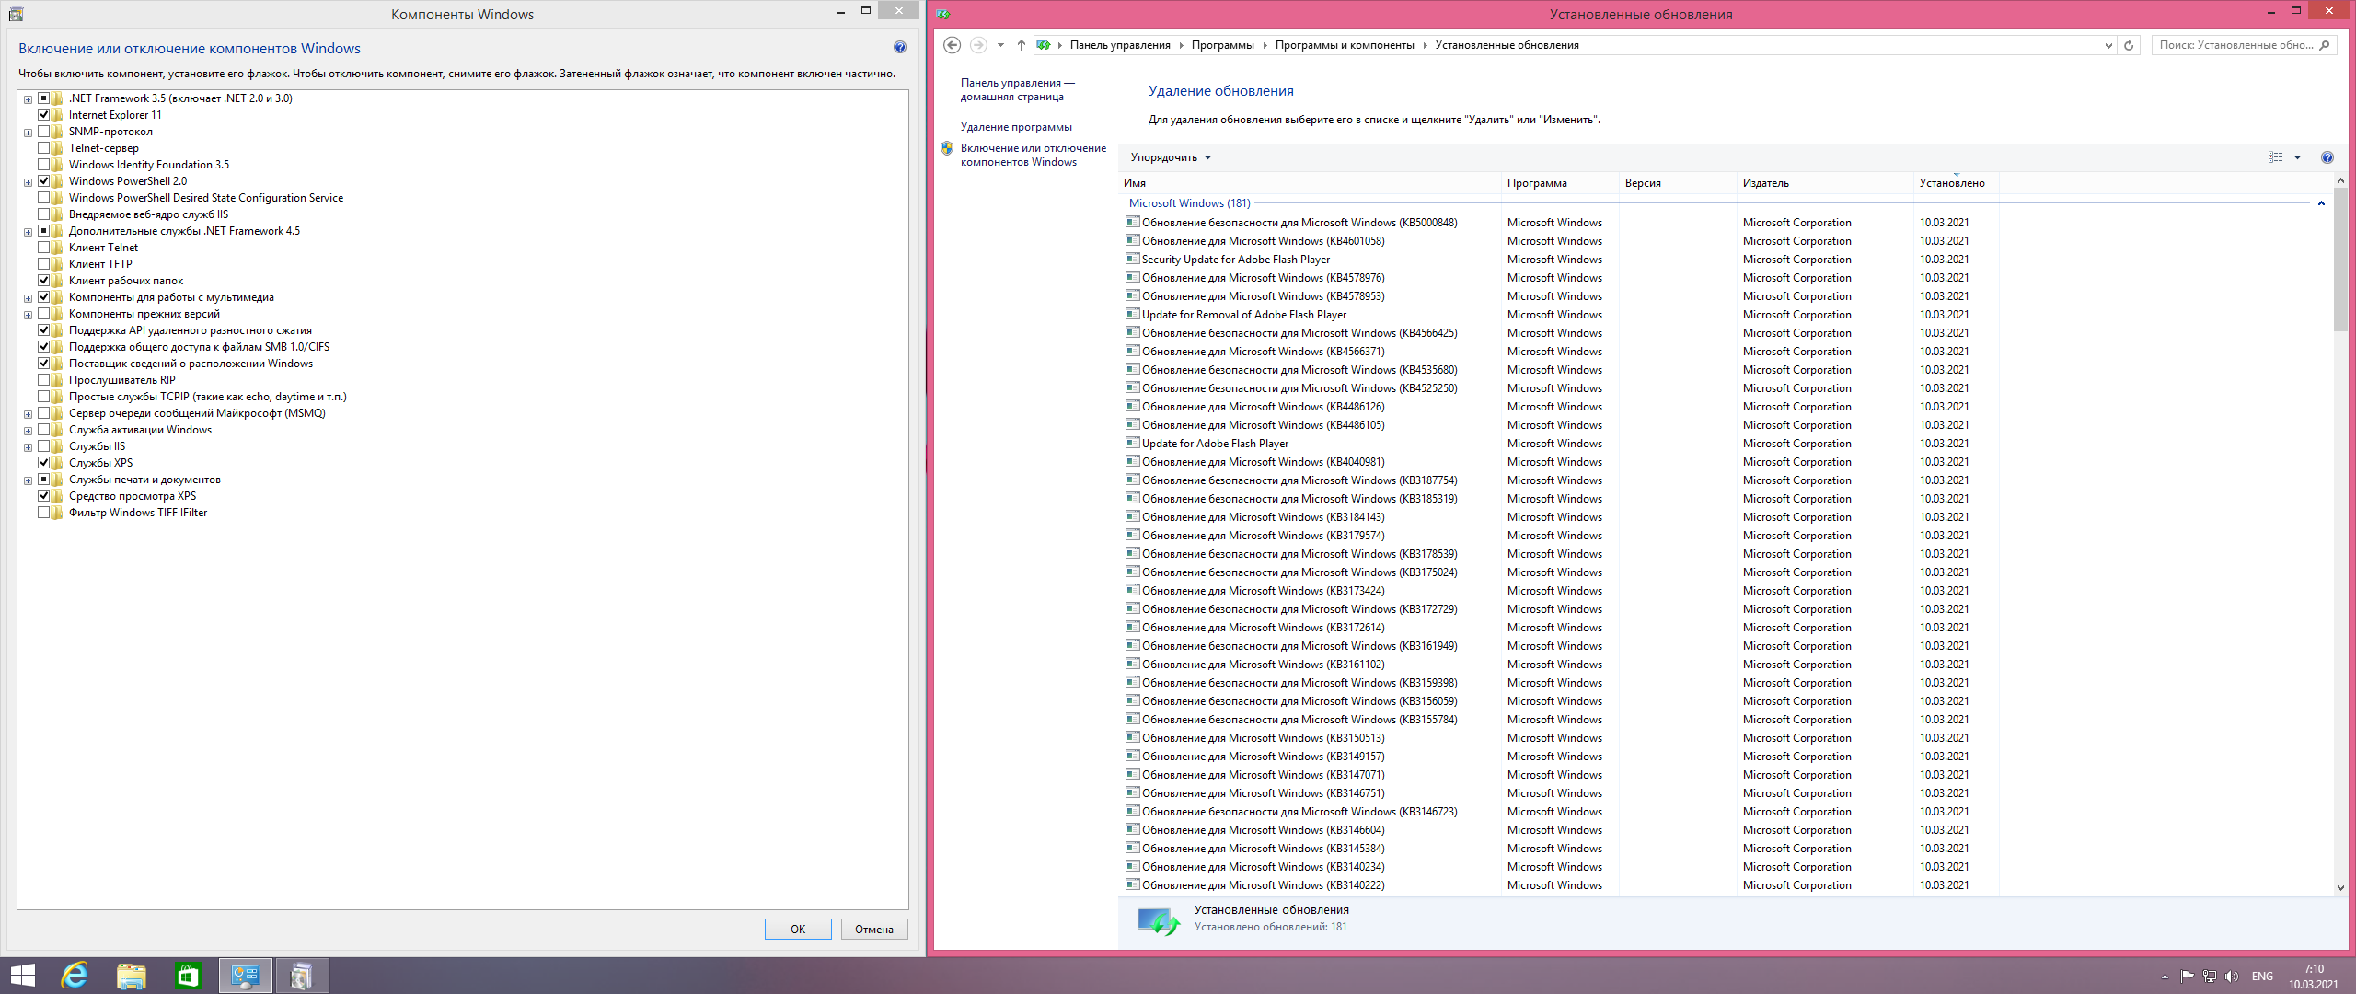Sort by the Издатель column header

click(1765, 183)
